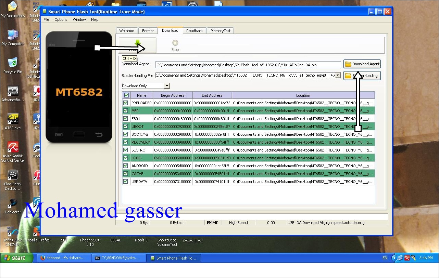This screenshot has width=439, height=278.
Task: Launch BlackBerry Desktop shortcut
Action: (13, 180)
